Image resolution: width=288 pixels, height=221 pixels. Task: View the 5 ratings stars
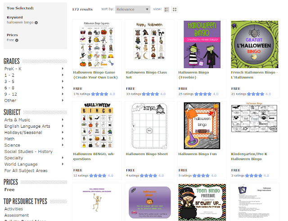pyautogui.click(x=201, y=176)
